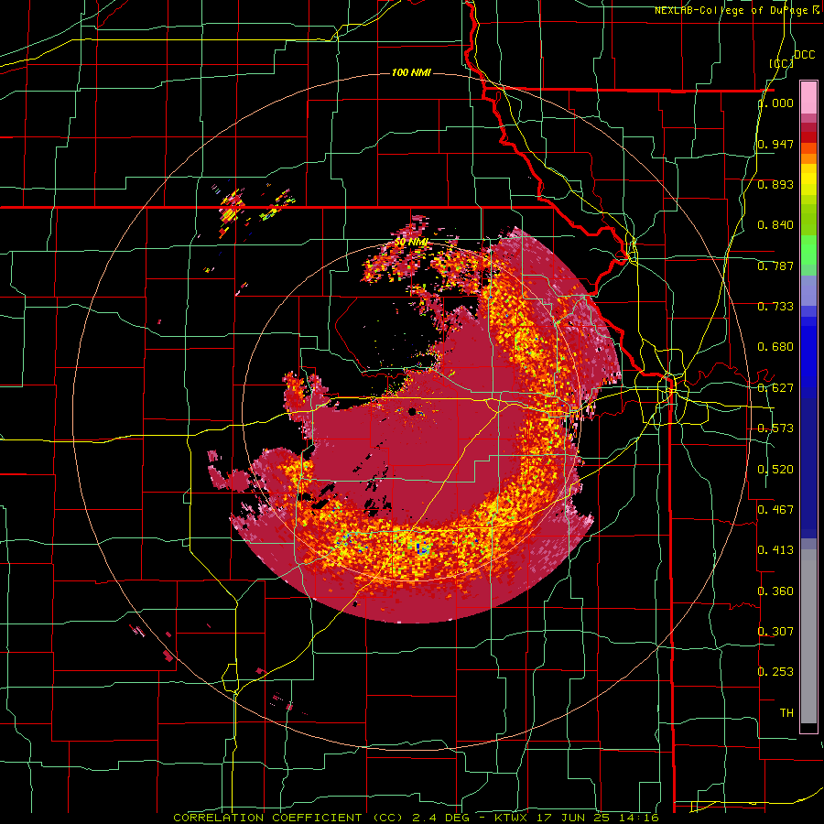
Task: Click the DCC label above color scale
Action: (x=805, y=55)
